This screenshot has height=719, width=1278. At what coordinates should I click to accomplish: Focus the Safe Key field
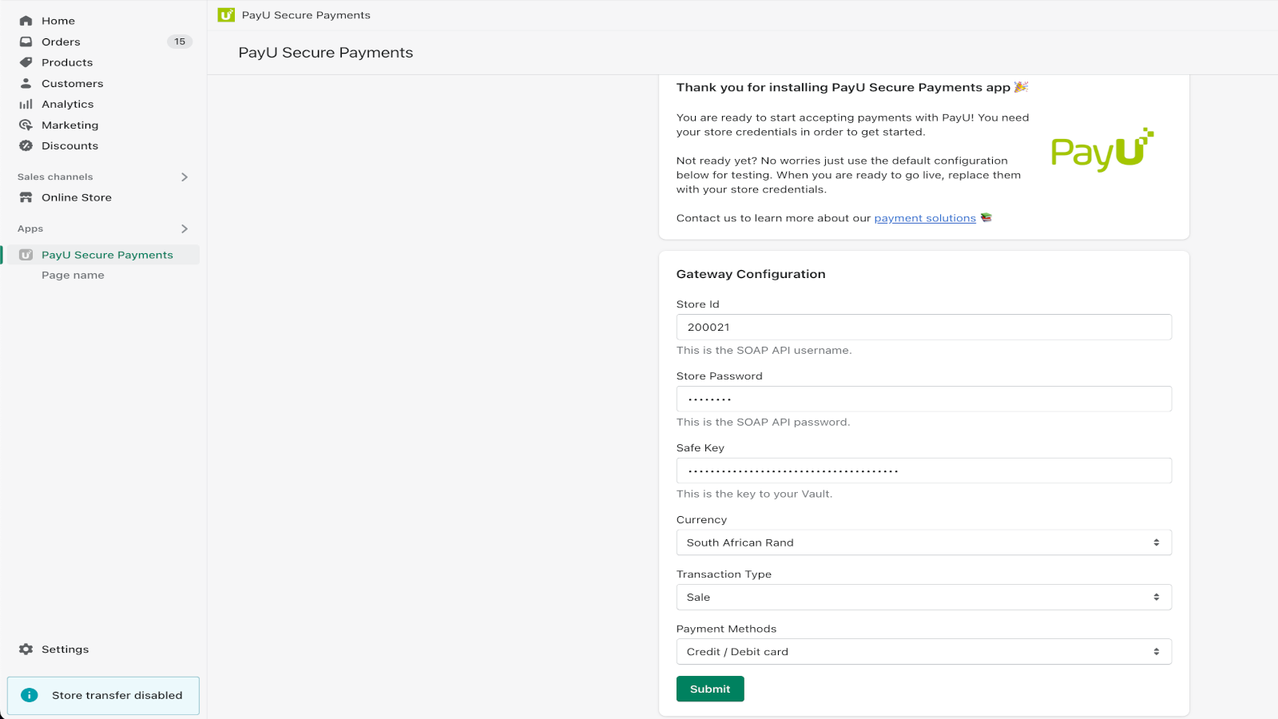[x=923, y=471]
